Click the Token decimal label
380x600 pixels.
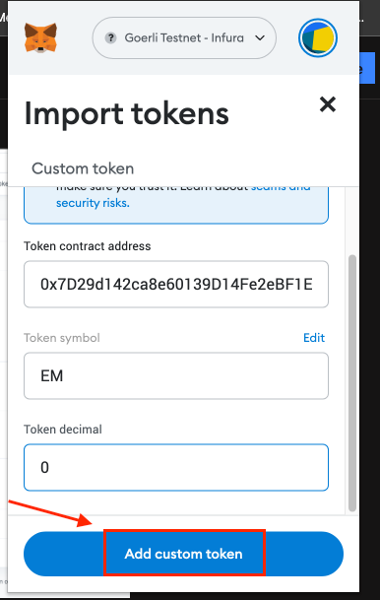tap(63, 429)
